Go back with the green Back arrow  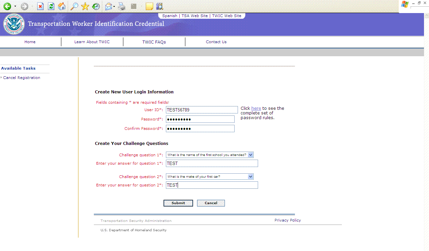click(7, 6)
